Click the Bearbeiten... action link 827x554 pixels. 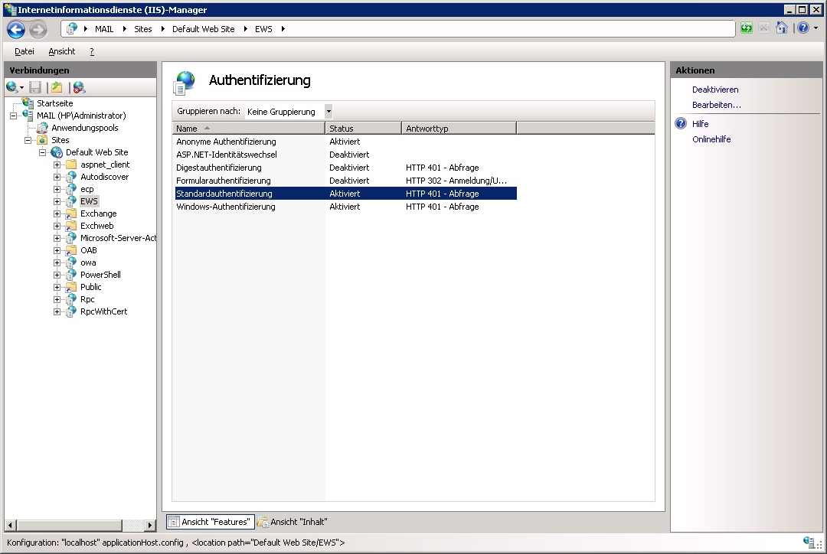click(717, 105)
